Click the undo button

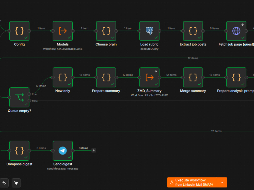click(x=4, y=183)
